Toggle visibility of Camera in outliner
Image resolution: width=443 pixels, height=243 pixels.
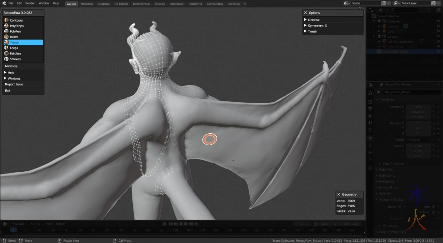click(x=439, y=26)
